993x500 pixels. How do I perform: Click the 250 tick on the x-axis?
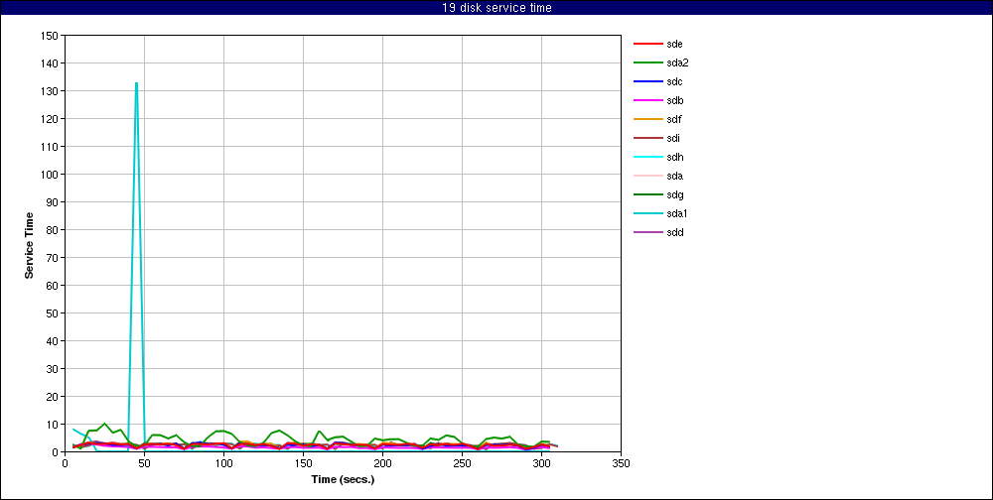[462, 462]
